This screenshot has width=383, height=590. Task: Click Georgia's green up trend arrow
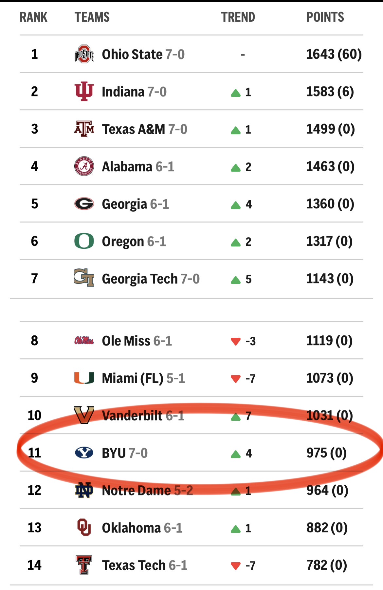236,205
